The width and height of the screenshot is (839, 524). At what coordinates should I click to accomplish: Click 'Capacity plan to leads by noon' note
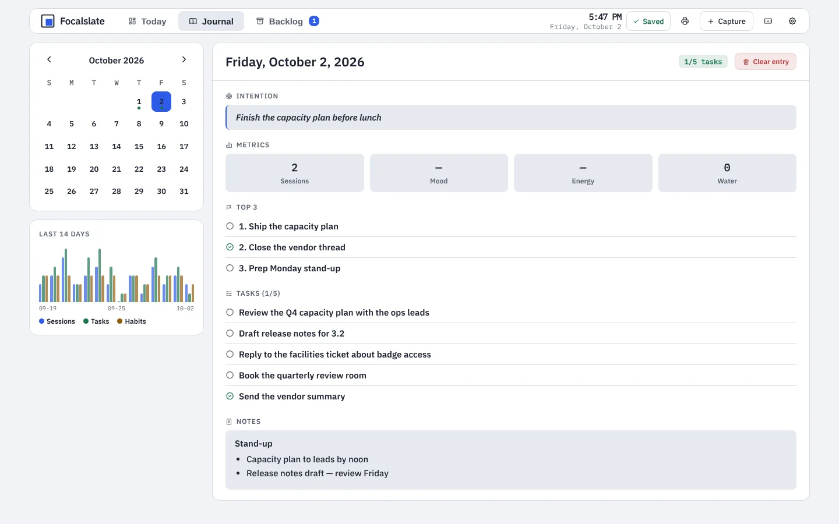pyautogui.click(x=307, y=459)
